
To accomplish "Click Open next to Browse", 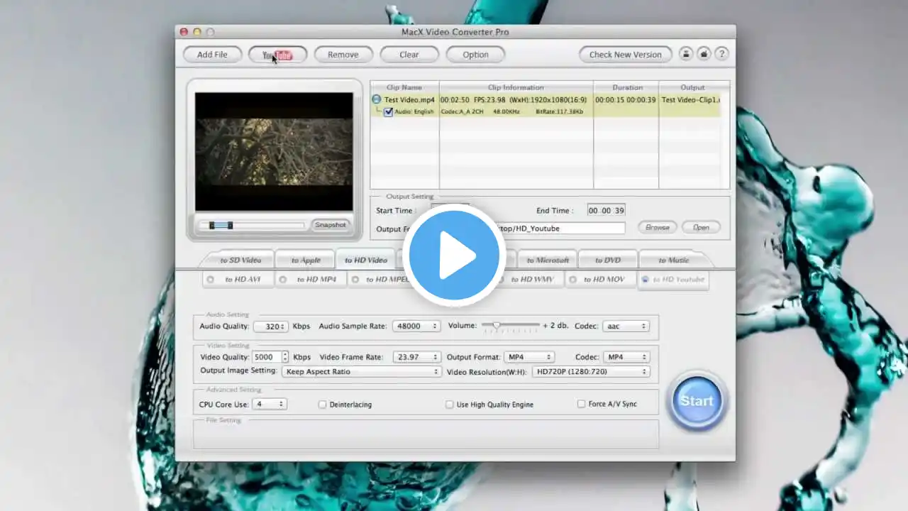I will coord(701,228).
